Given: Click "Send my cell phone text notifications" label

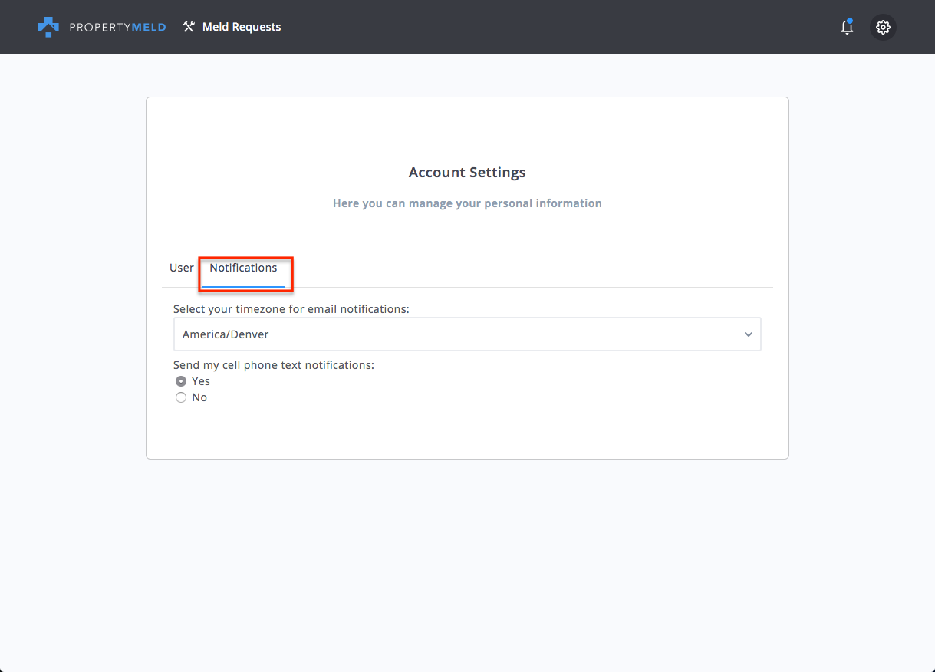Looking at the screenshot, I should point(274,365).
